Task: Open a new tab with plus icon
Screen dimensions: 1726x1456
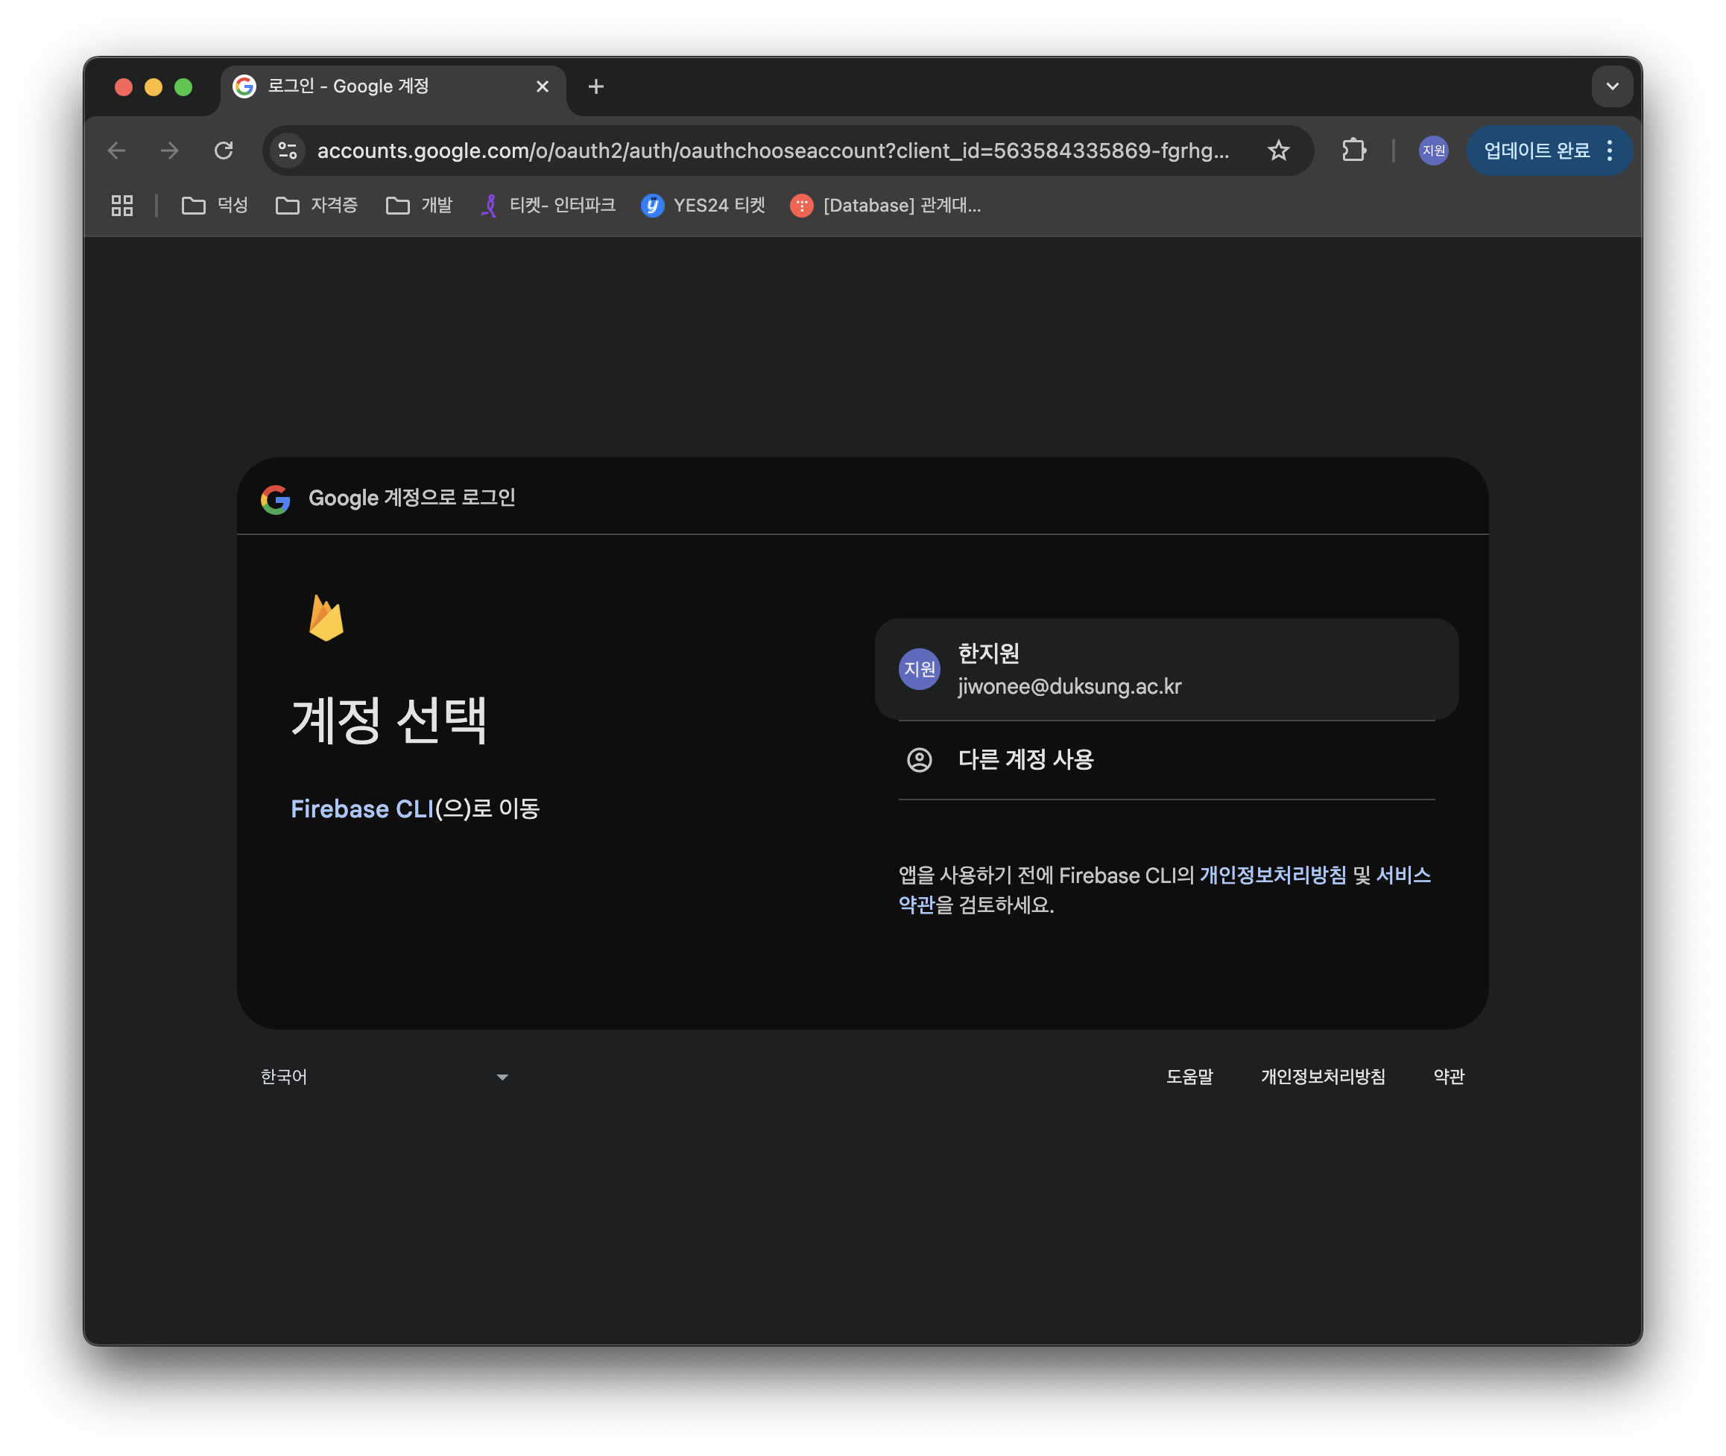Action: click(596, 86)
